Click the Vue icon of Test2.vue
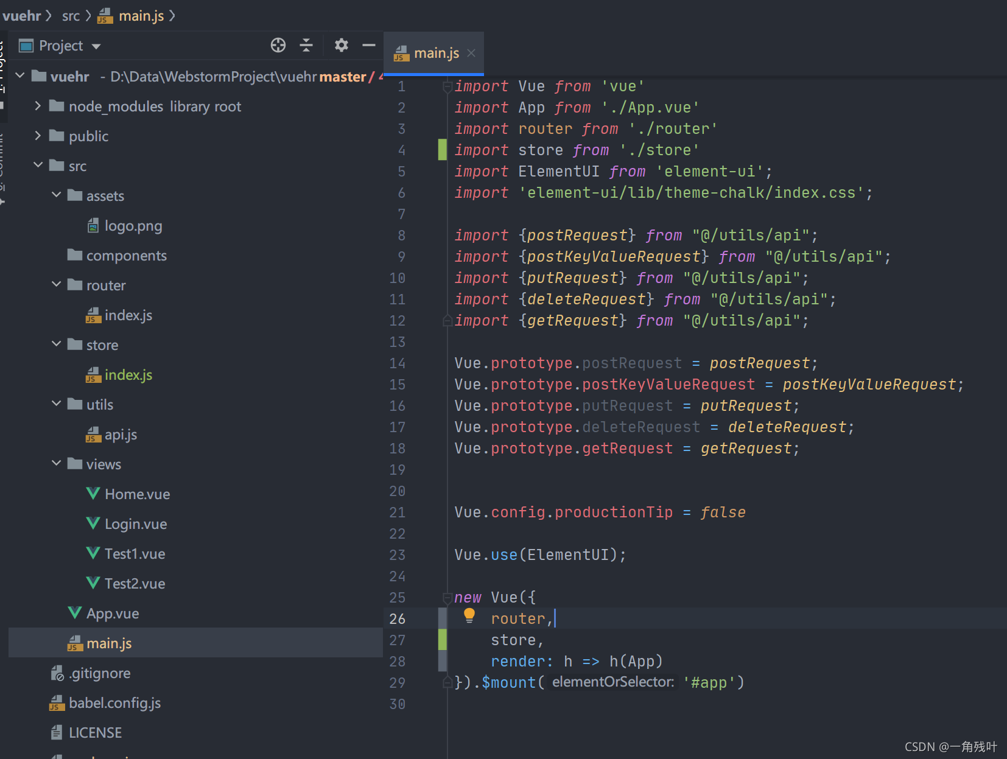The width and height of the screenshot is (1007, 759). click(93, 582)
